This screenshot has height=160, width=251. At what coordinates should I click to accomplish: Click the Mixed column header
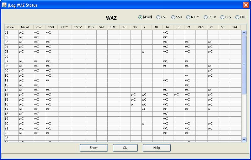point(25,27)
